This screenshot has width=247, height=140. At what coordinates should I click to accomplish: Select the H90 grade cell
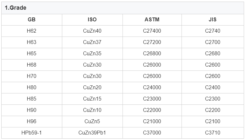click(32, 110)
